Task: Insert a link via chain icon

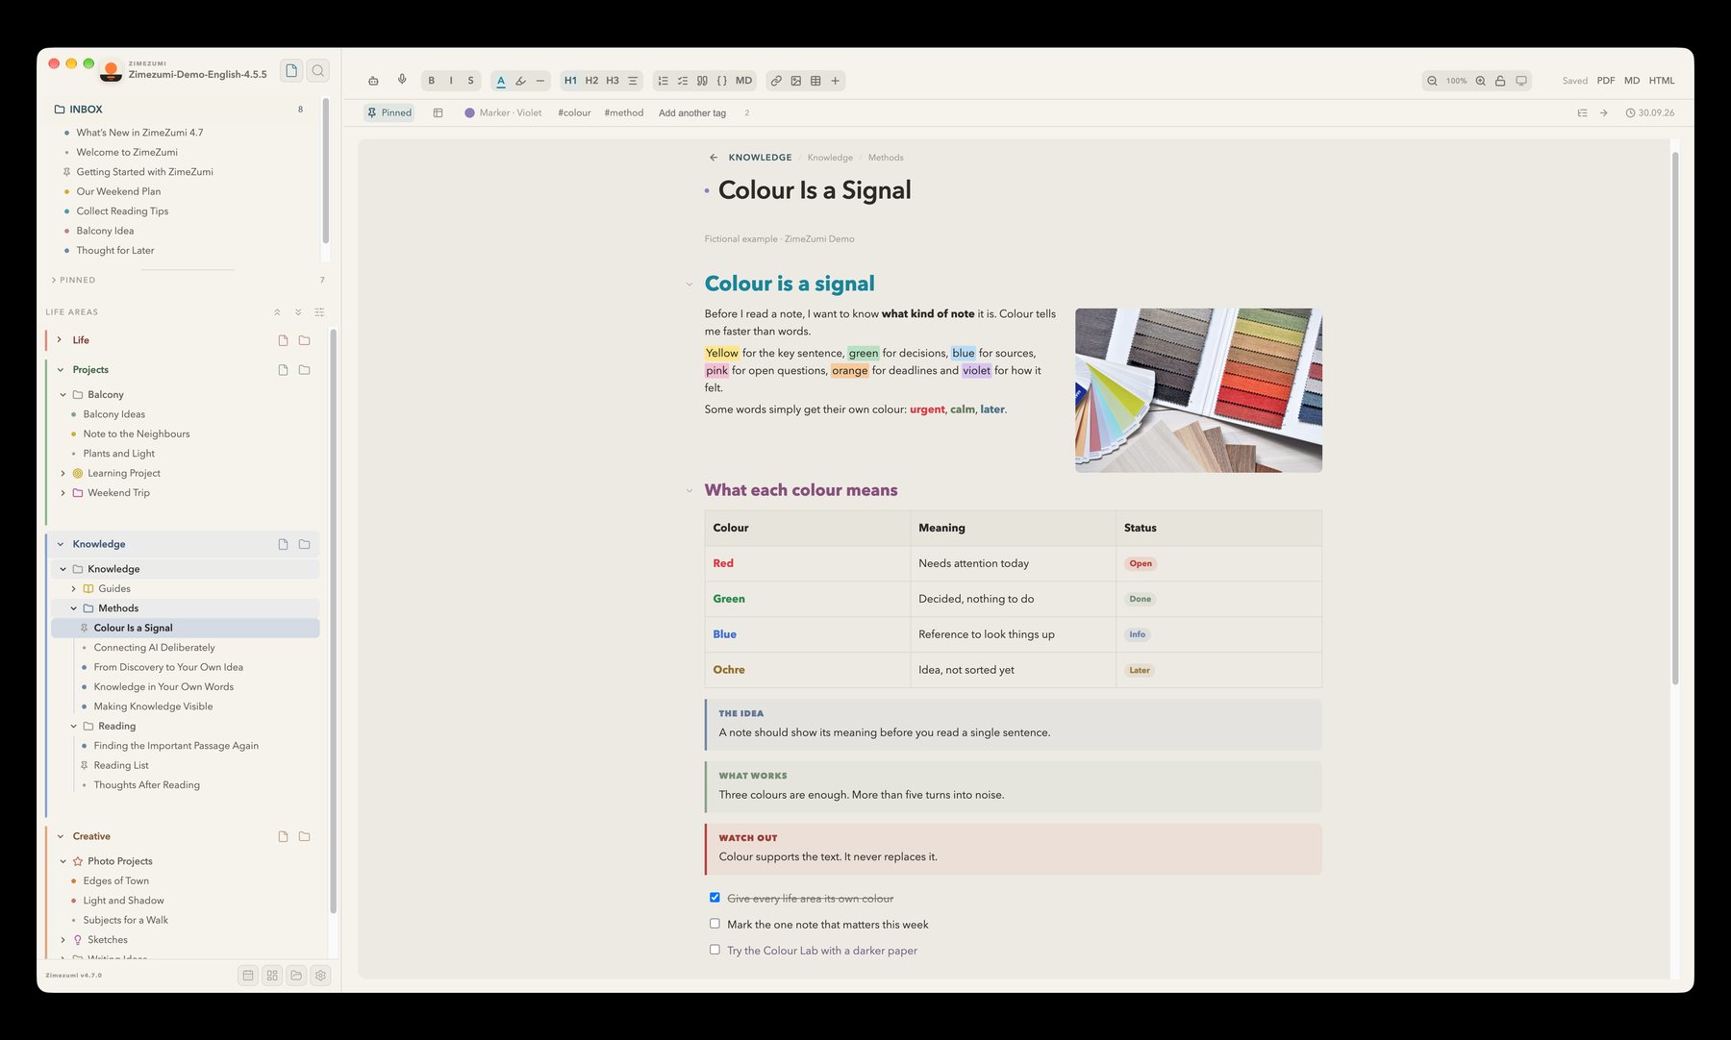Action: (x=776, y=81)
